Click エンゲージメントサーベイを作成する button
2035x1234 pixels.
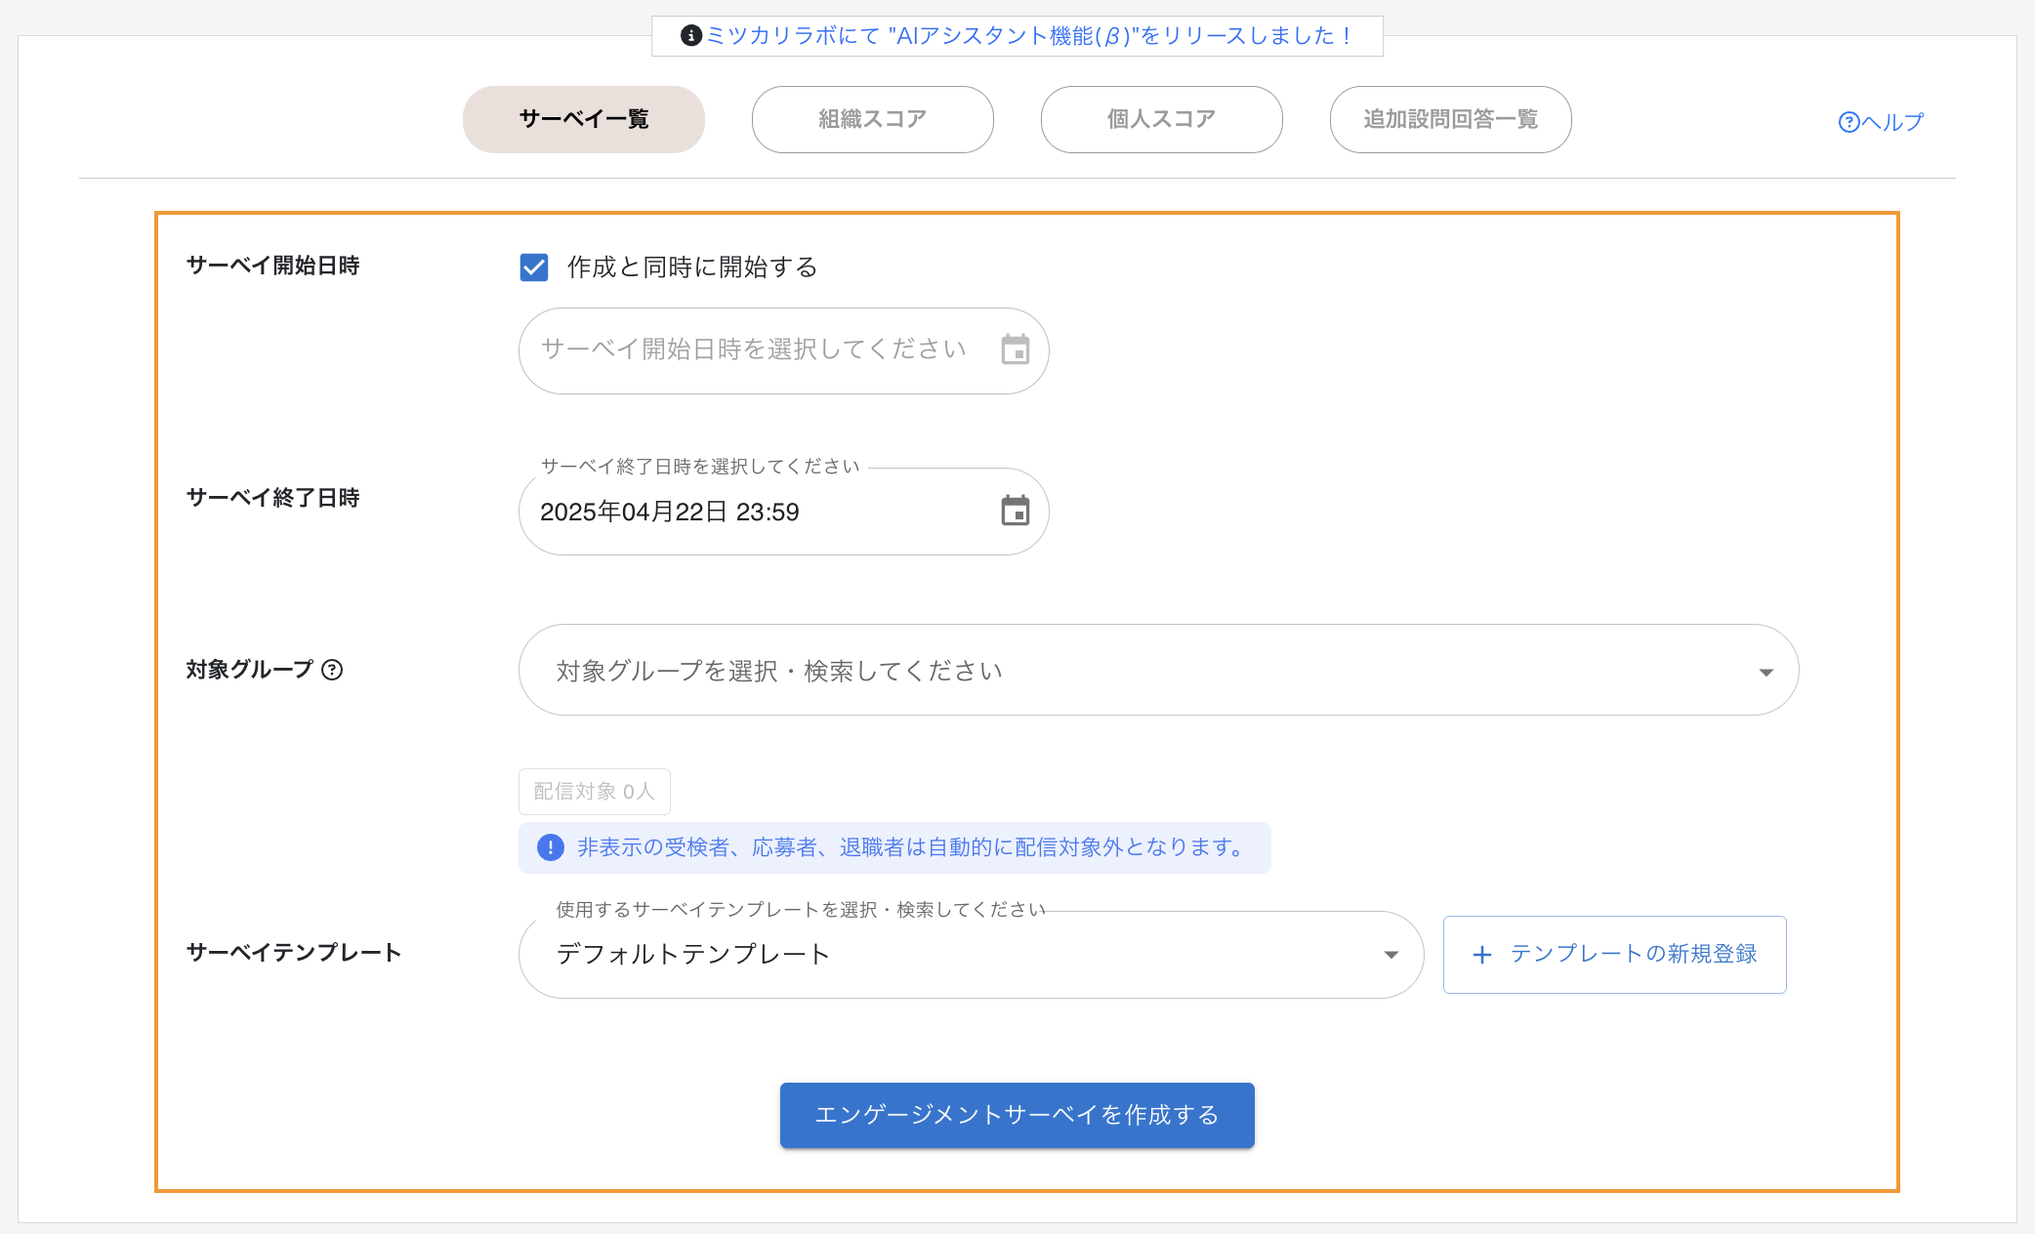pyautogui.click(x=1017, y=1115)
